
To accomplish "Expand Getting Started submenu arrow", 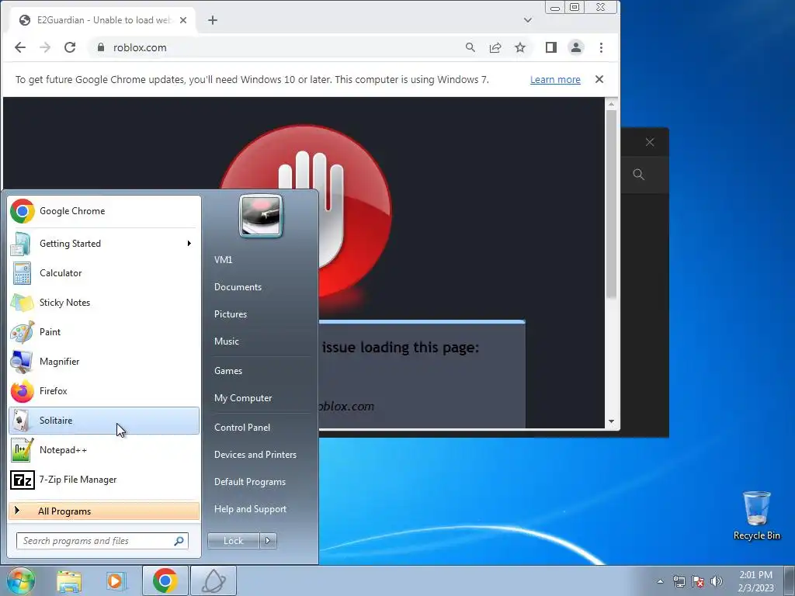I will (x=189, y=243).
